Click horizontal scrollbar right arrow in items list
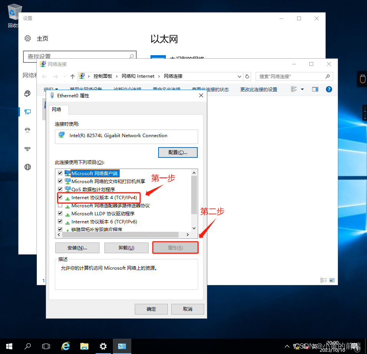 click(187, 235)
